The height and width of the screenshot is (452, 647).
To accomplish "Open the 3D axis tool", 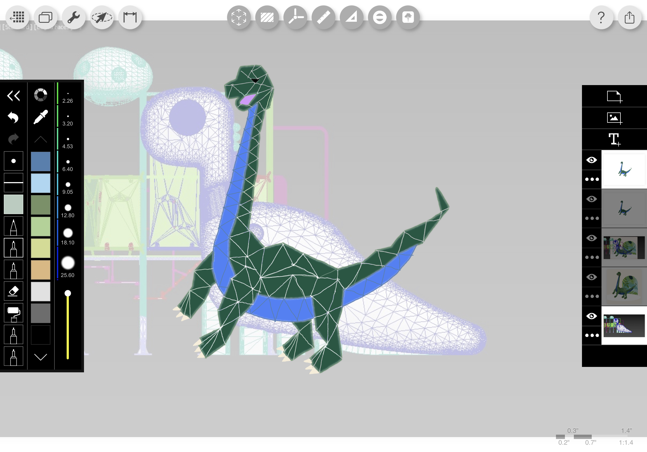I will (295, 17).
